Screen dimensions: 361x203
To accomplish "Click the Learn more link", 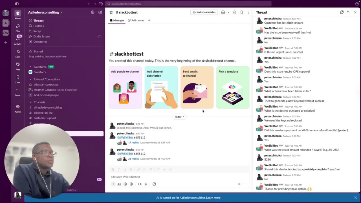I will pyautogui.click(x=213, y=198).
